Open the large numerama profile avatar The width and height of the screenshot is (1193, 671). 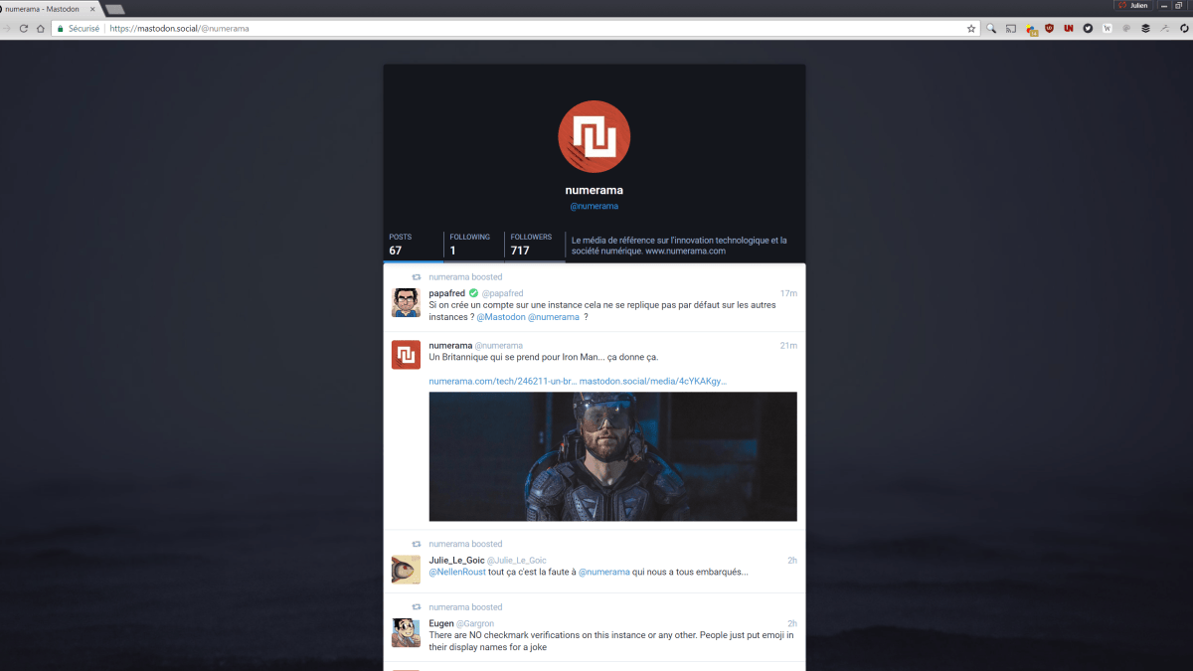594,136
